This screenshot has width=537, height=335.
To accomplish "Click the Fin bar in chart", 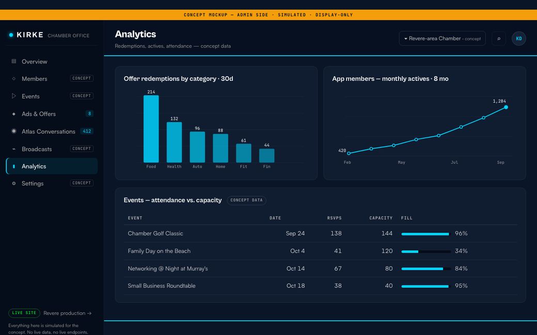I will pyautogui.click(x=267, y=156).
